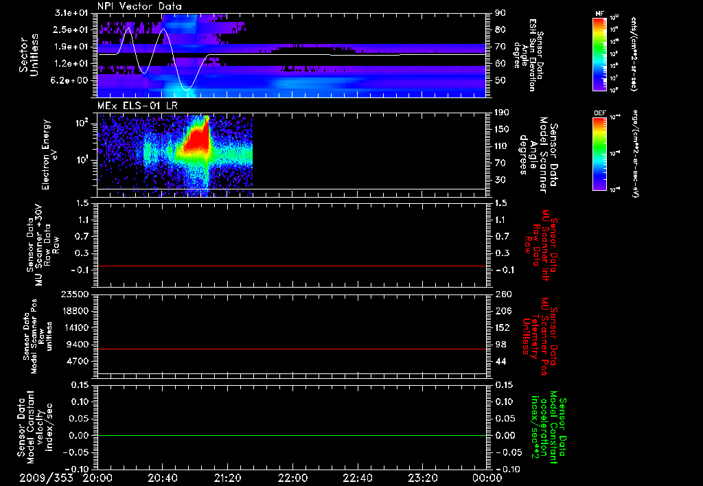Click the NF color scale bar
Viewport: 703px width, 486px height.
[x=599, y=54]
